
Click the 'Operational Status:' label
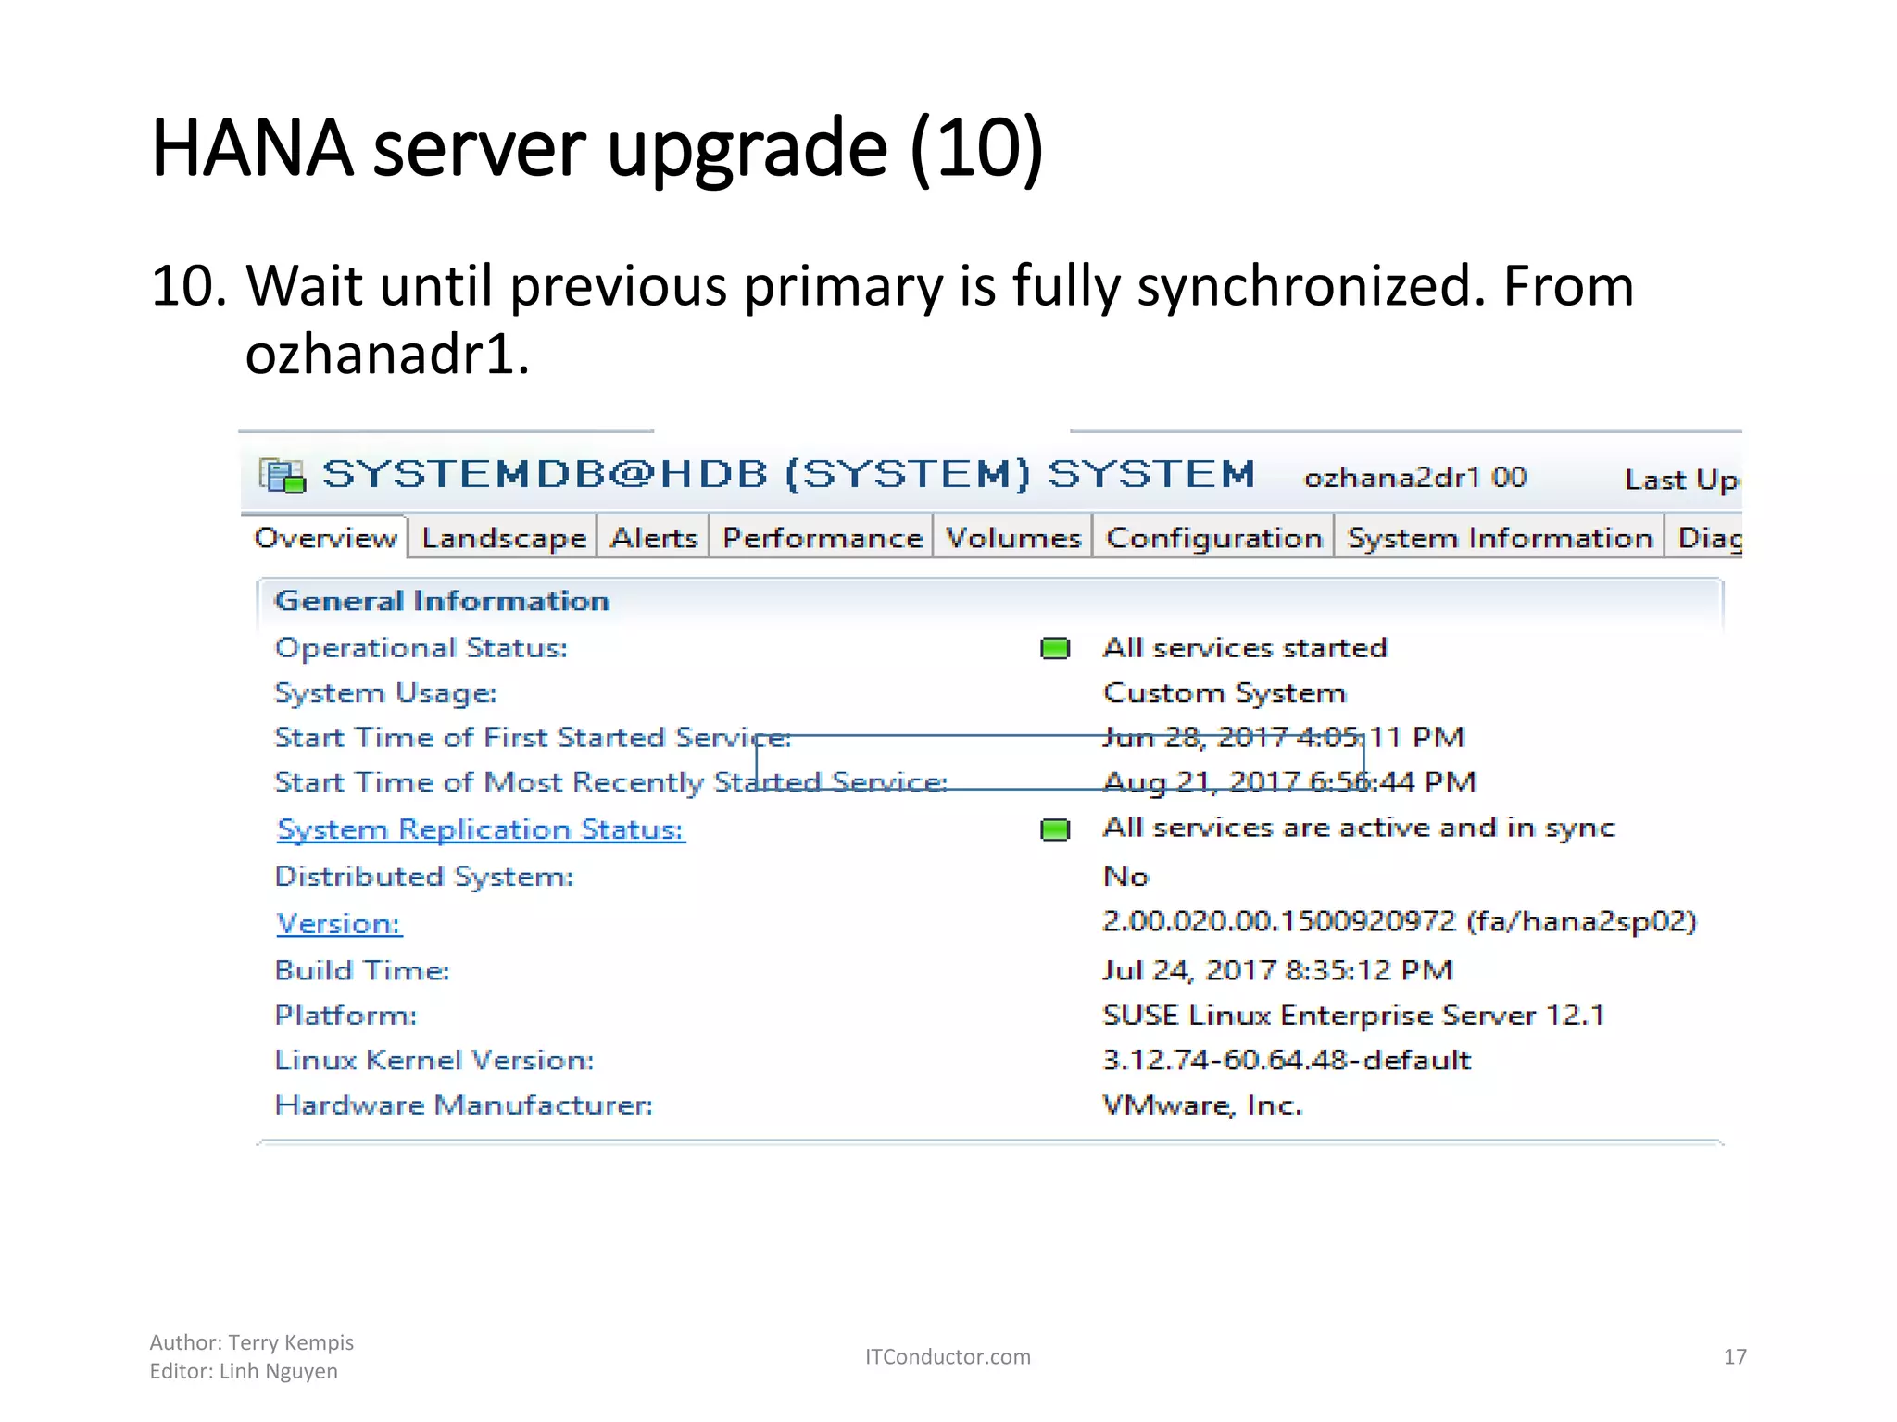(421, 648)
